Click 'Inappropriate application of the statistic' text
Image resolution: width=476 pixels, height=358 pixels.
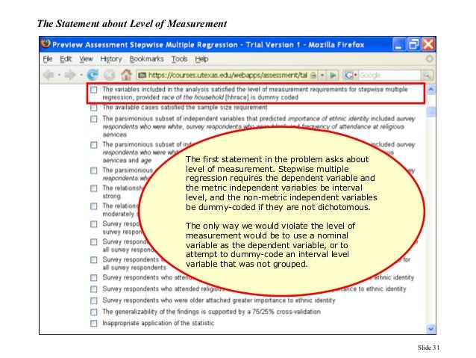pos(158,323)
